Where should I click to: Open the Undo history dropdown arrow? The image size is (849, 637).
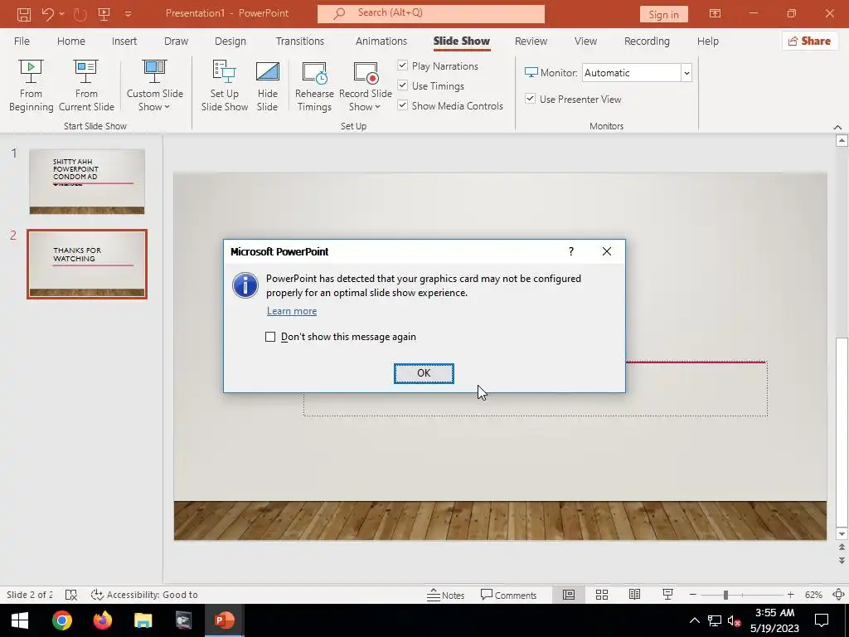click(61, 13)
